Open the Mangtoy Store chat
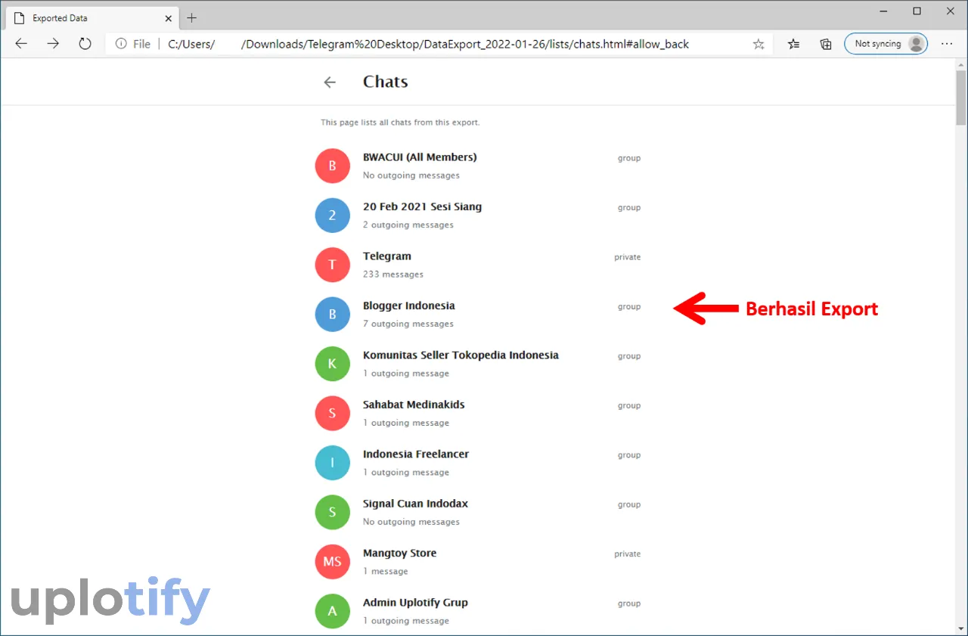 (478, 562)
